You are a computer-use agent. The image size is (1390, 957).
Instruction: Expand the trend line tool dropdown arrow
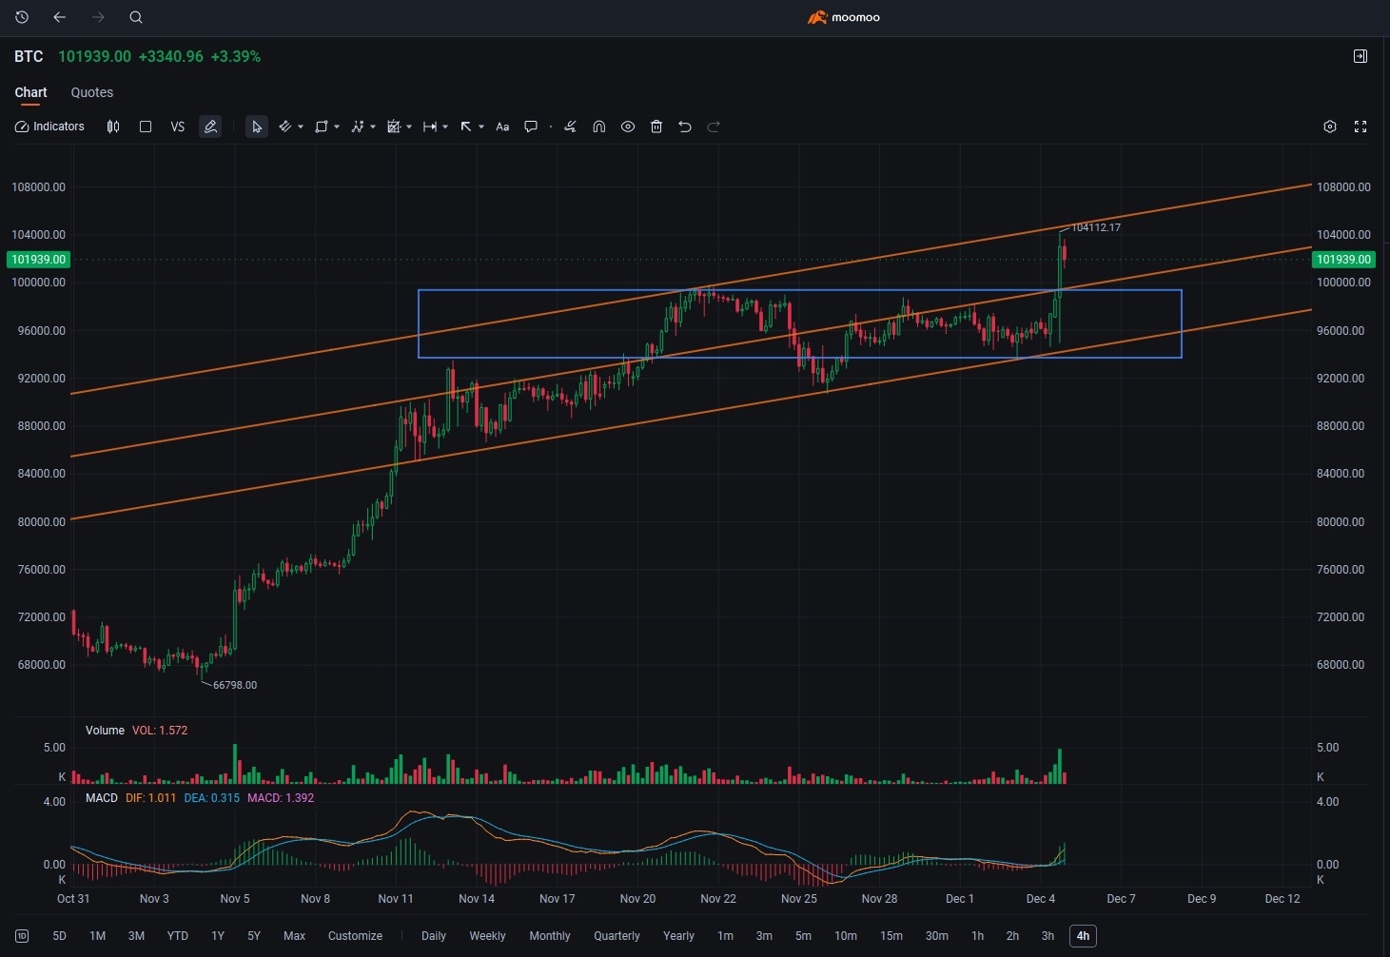pyautogui.click(x=301, y=127)
